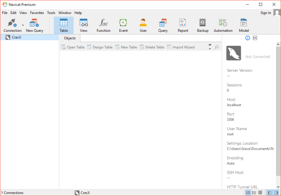Open the Window menu
Image resolution: width=281 pixels, height=196 pixels.
coord(65,13)
